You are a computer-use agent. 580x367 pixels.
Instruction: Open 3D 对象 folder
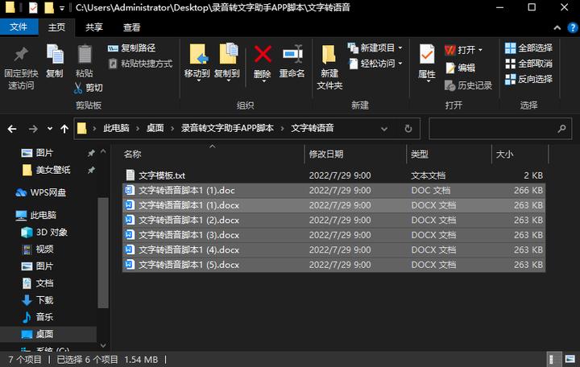(44, 232)
